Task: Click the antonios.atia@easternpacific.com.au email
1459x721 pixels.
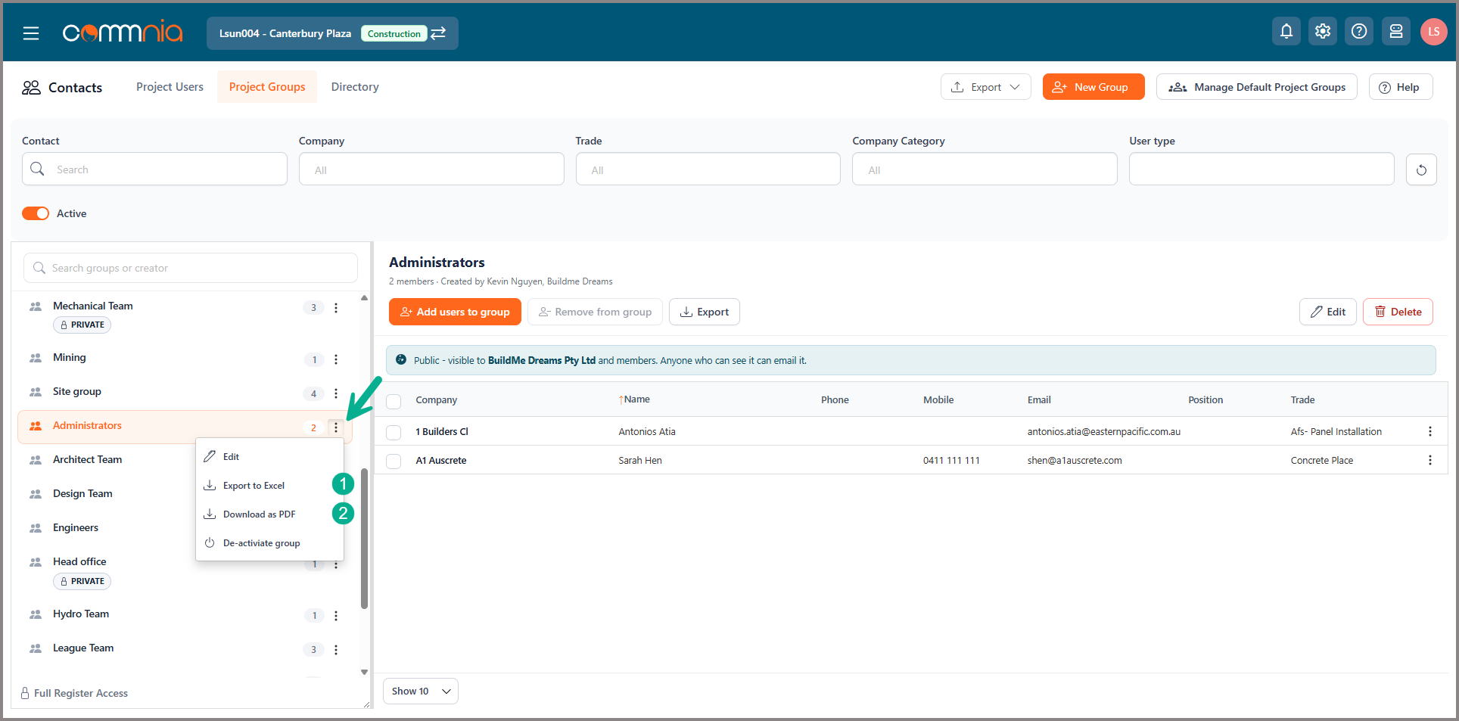Action: tap(1103, 432)
